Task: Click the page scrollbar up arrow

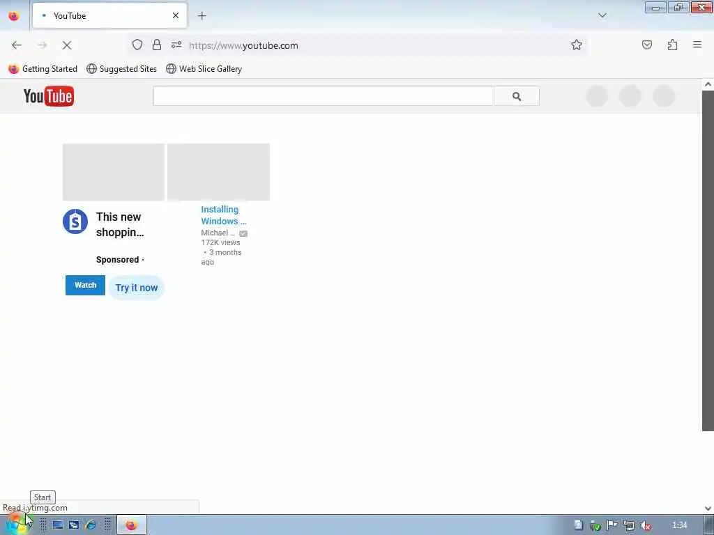Action: [708, 84]
